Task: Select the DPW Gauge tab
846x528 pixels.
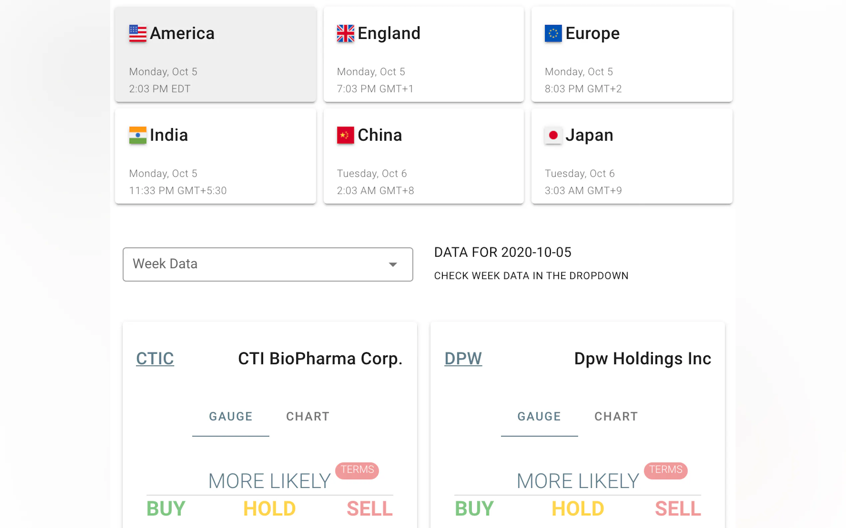Action: [x=539, y=416]
